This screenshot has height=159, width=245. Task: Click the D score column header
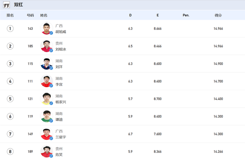[130, 15]
